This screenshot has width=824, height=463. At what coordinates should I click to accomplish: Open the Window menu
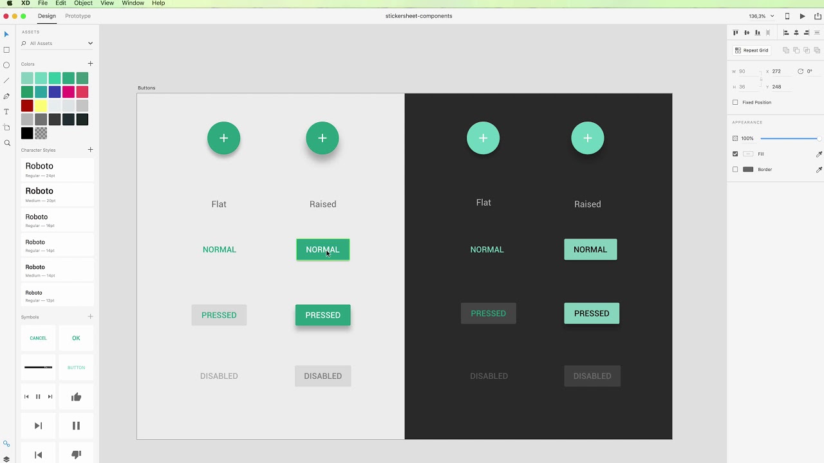(133, 3)
